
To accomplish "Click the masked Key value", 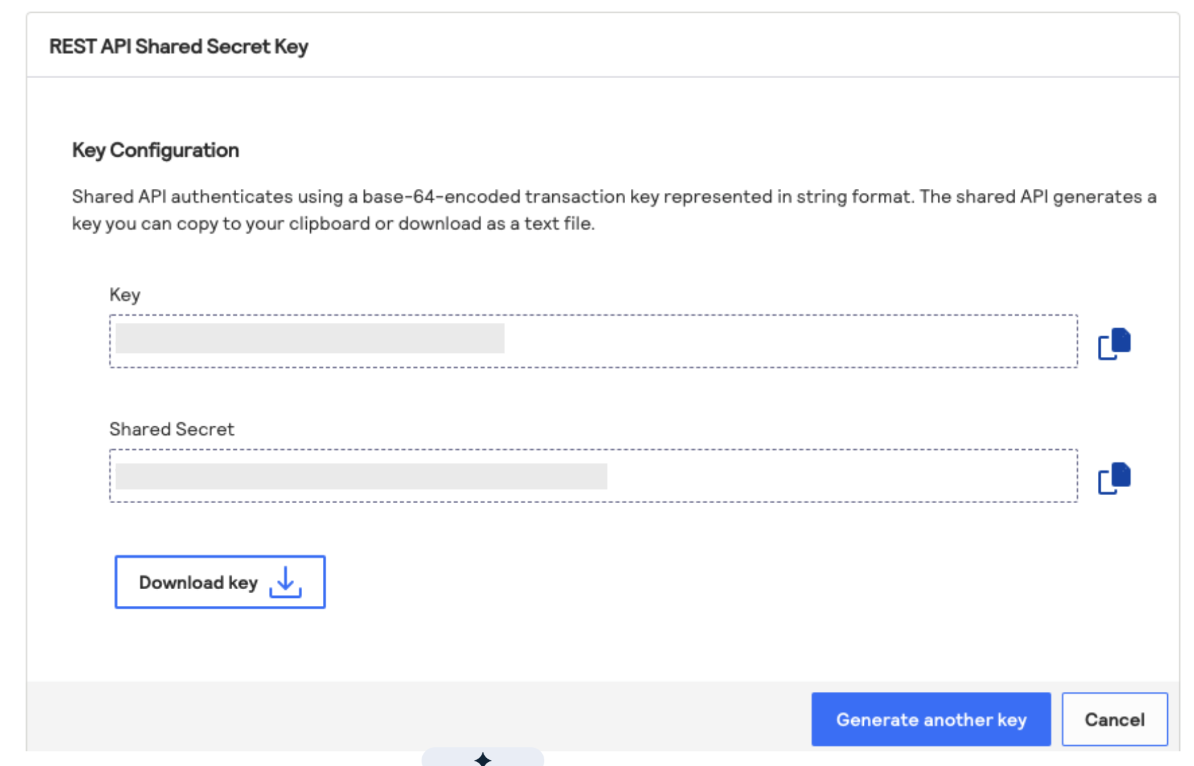I will pos(310,338).
